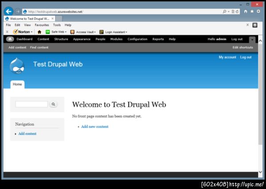This screenshot has width=266, height=189.
Task: Click the scrollbar down arrow
Action: pos(260,172)
